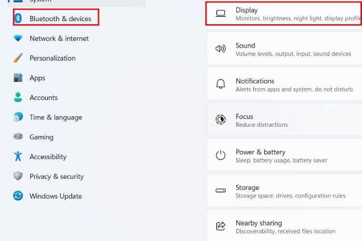This screenshot has height=241, width=362.
Task: Open Display settings
Action: [x=284, y=13]
